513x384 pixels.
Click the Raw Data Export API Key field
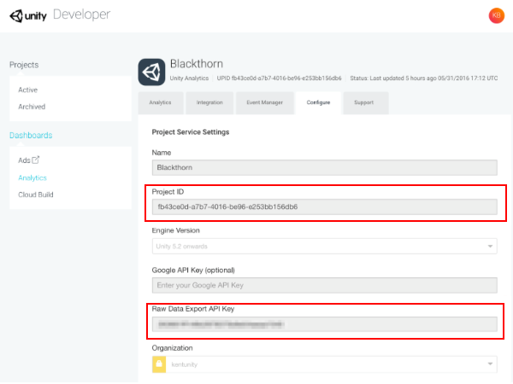324,324
